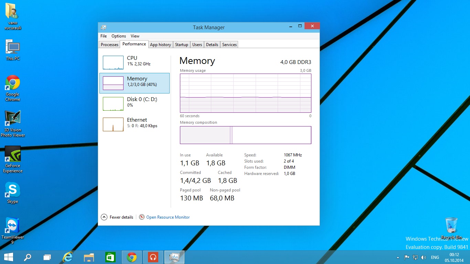
Task: Launch Internet Explorer from taskbar
Action: [x=68, y=257]
